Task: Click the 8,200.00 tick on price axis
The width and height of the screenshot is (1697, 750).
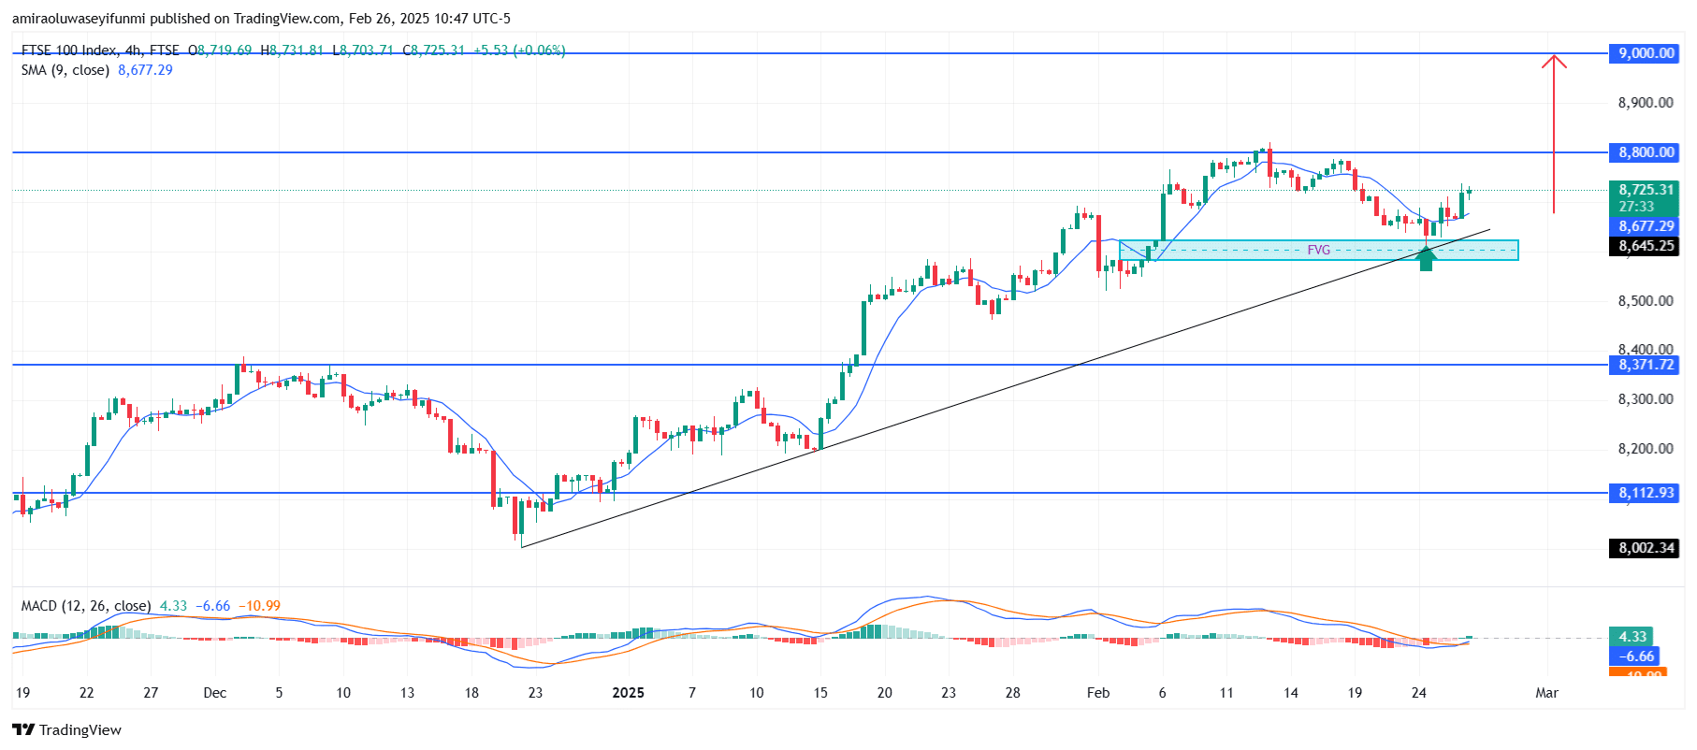Action: point(1646,449)
